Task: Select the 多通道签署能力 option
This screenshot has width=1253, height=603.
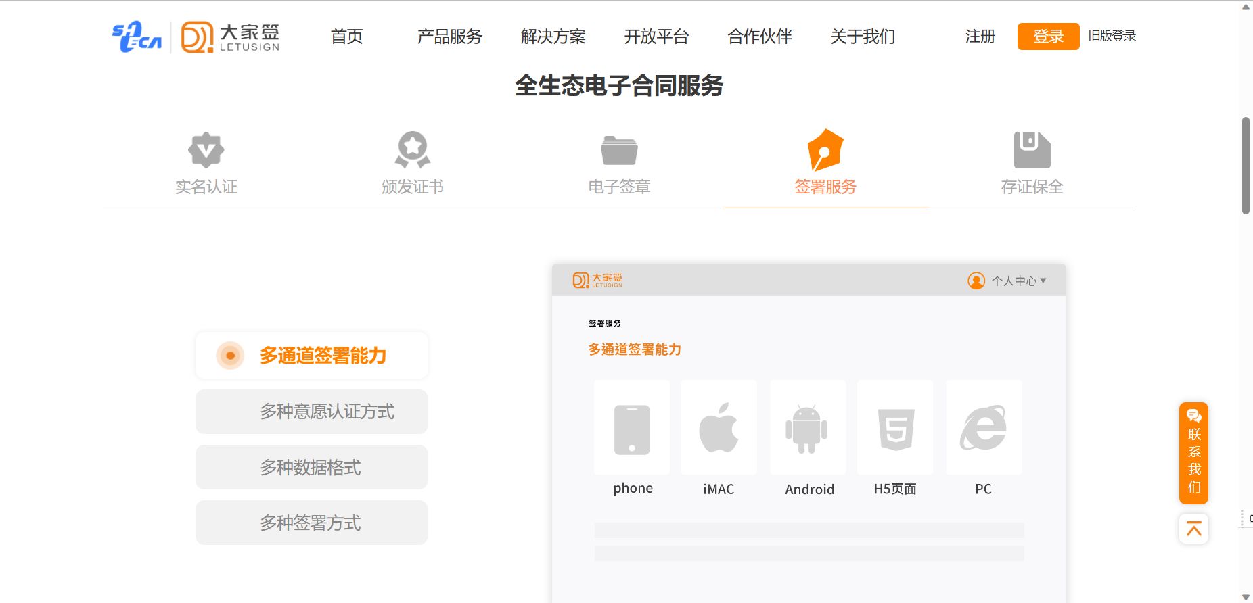Action: [x=312, y=356]
